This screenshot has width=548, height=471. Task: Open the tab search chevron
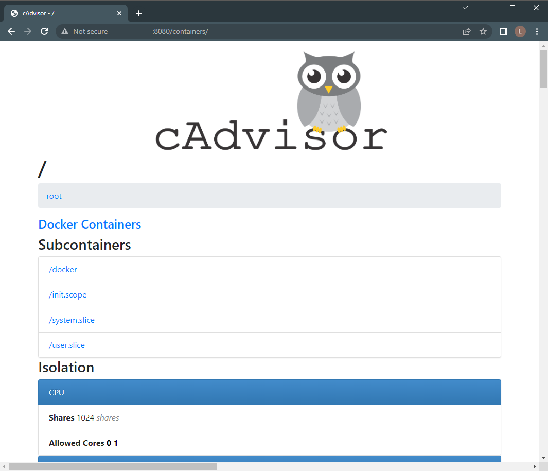click(x=465, y=8)
